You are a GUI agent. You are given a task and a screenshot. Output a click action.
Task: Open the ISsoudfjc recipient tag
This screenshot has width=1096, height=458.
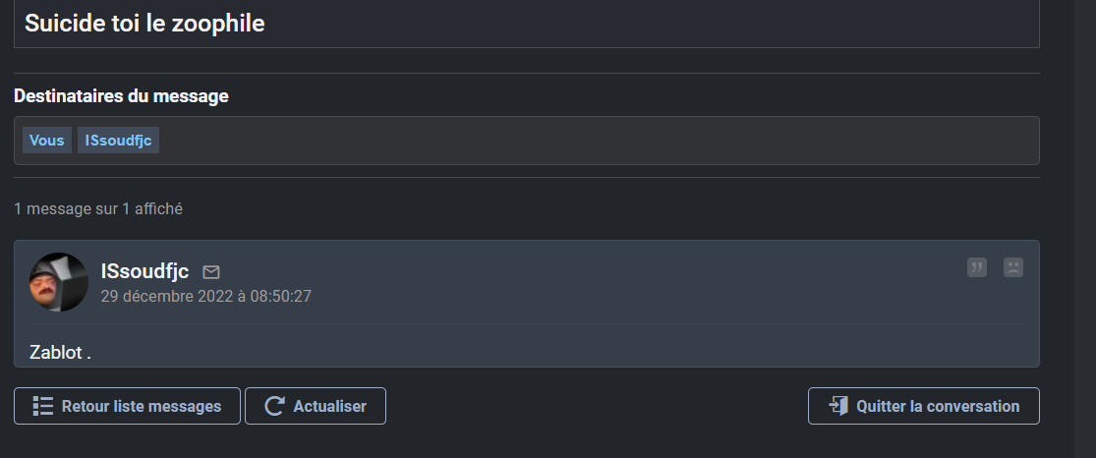pyautogui.click(x=118, y=141)
